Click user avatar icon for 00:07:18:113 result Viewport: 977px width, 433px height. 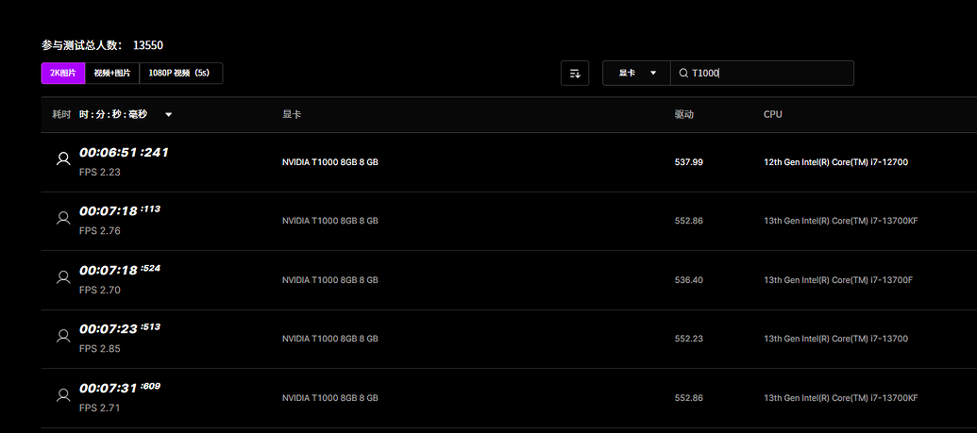(63, 218)
